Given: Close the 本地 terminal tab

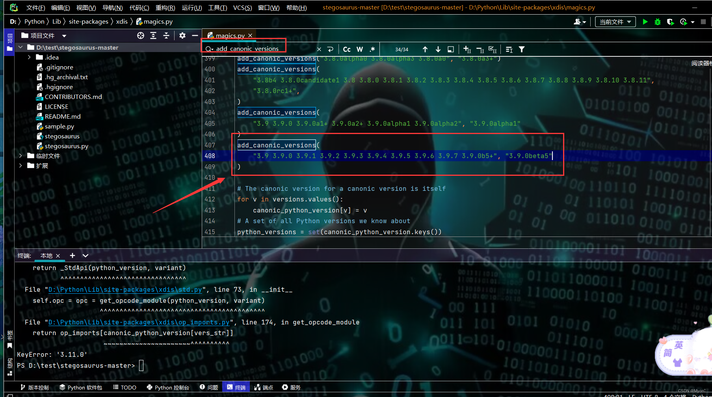Looking at the screenshot, I should pyautogui.click(x=58, y=256).
